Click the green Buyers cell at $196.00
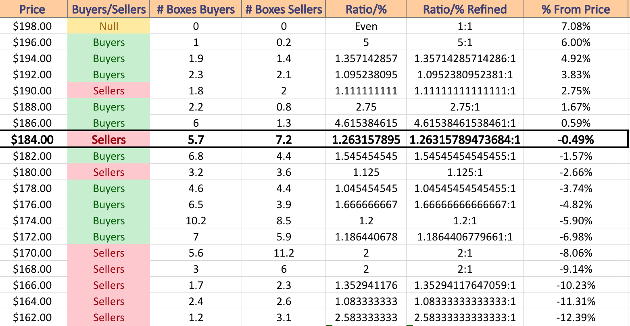Screen dimensions: 630x326 tap(109, 42)
